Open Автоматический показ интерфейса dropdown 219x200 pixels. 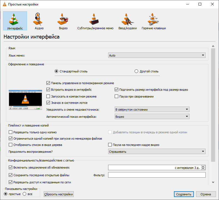coord(152,117)
